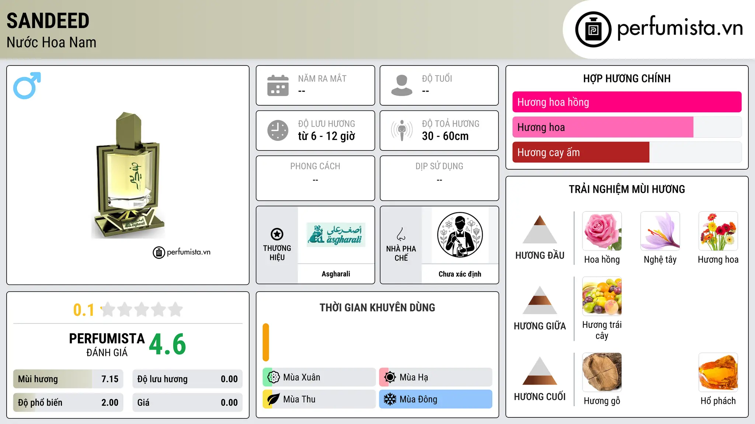The image size is (755, 424).
Task: Click the NĂM RA MẮT label
Action: tap(322, 78)
